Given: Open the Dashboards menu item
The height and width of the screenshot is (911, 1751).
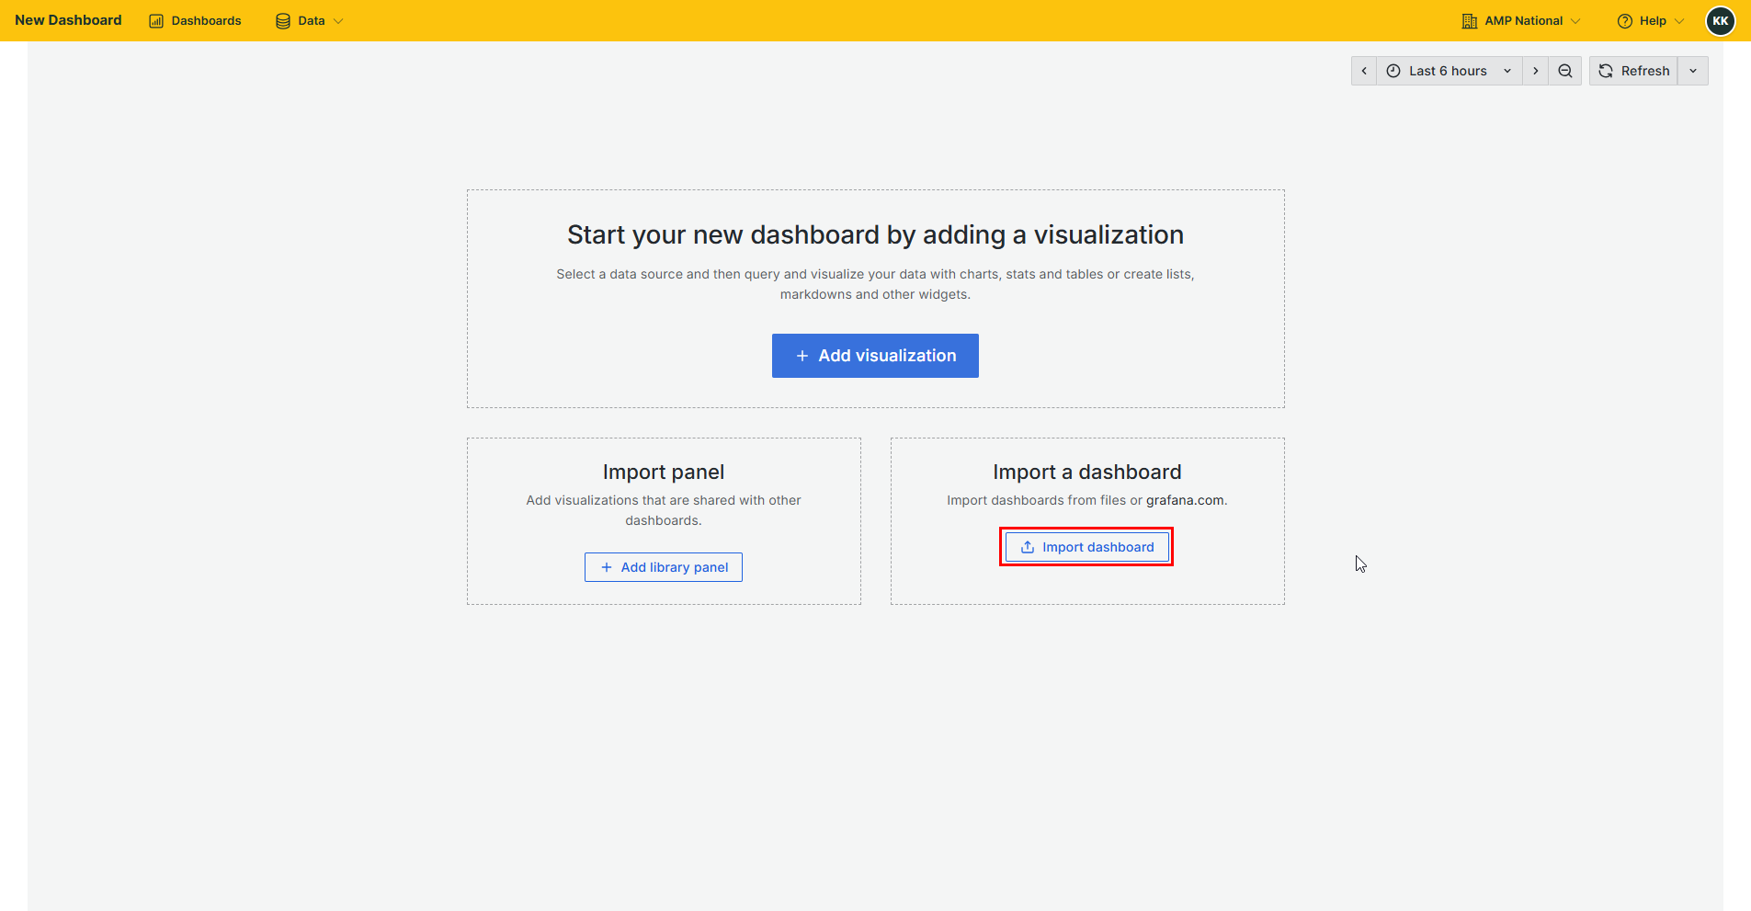Looking at the screenshot, I should 195,20.
